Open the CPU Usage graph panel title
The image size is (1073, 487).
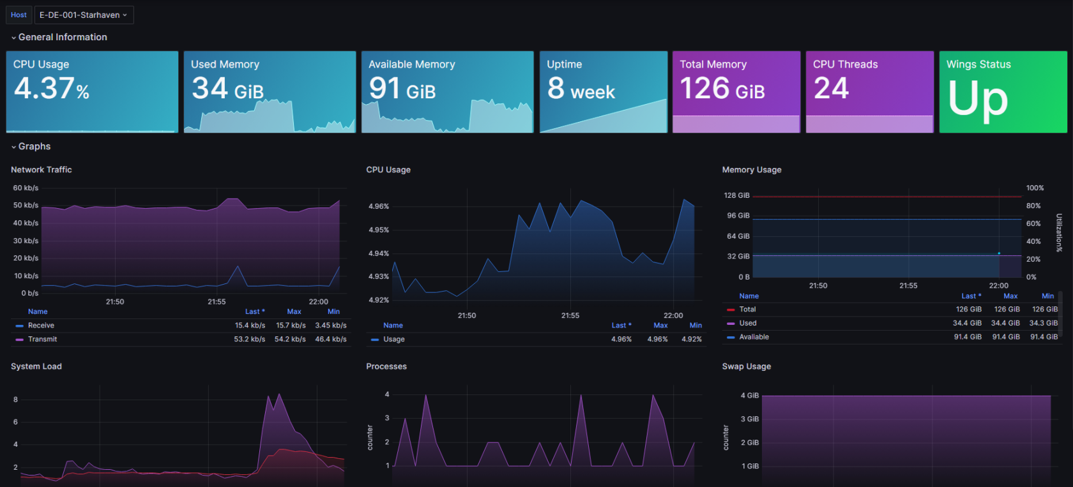pos(388,170)
